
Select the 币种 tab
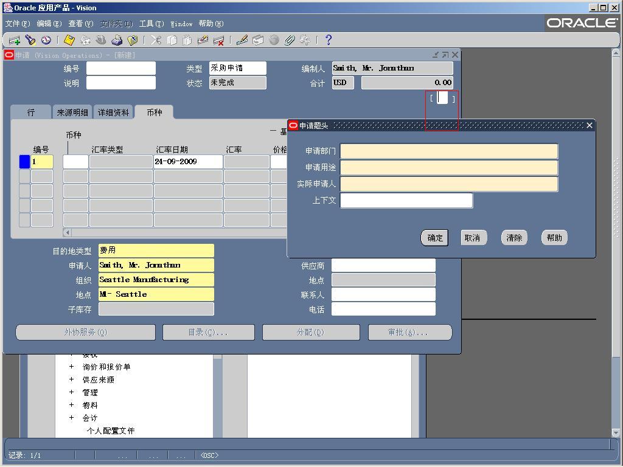point(154,112)
